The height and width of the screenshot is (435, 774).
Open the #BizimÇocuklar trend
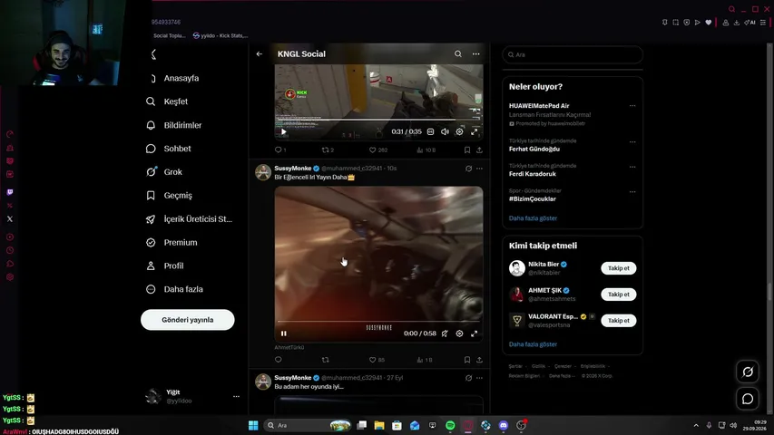click(x=532, y=198)
